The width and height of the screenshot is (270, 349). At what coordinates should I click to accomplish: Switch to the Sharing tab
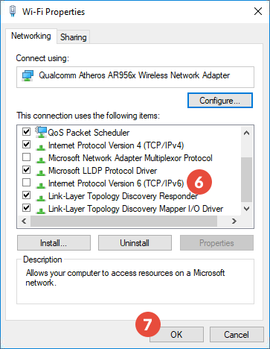point(74,37)
